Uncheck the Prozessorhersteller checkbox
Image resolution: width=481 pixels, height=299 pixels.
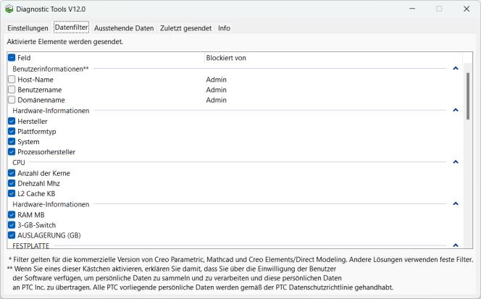point(12,151)
